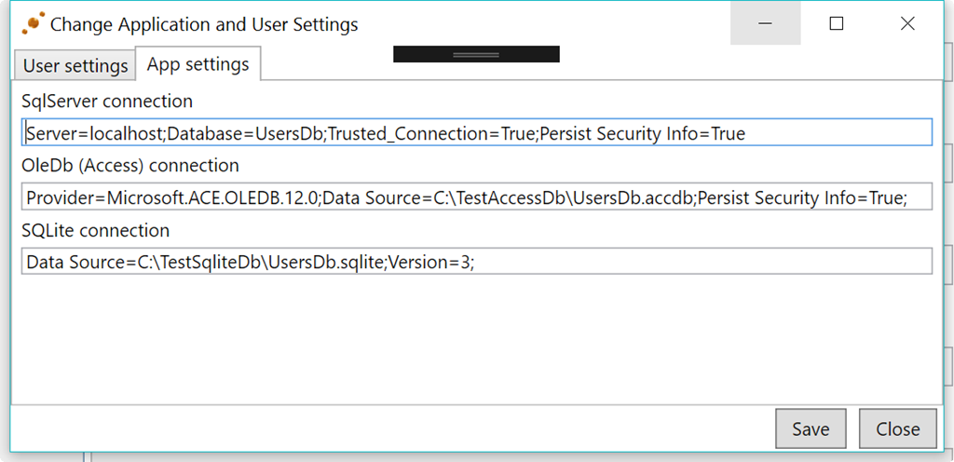Click into the OleDb connection string field
This screenshot has height=462, width=954.
[x=475, y=197]
